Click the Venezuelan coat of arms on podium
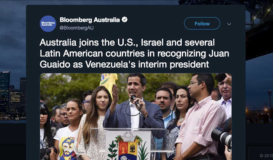273x160 pixels. (x=128, y=146)
